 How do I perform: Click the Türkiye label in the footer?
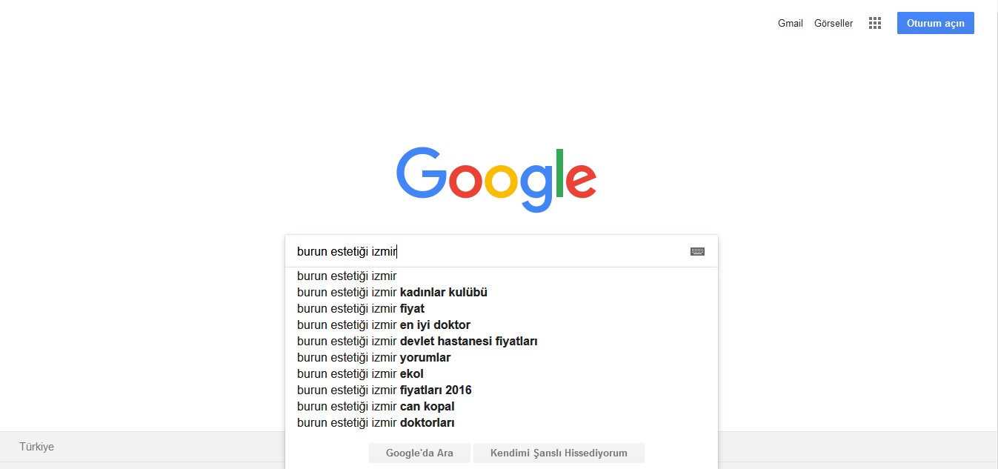click(36, 447)
